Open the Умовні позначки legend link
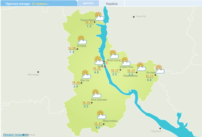This screenshot has width=202, height=137. coord(15,134)
